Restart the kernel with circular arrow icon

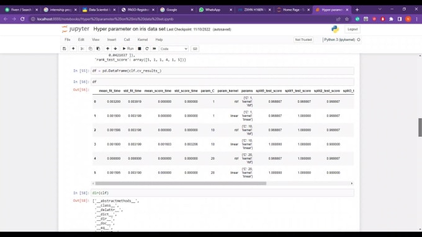147,49
